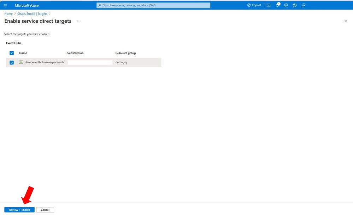
Task: Open the more options ellipsis beside title
Action: pos(78,21)
